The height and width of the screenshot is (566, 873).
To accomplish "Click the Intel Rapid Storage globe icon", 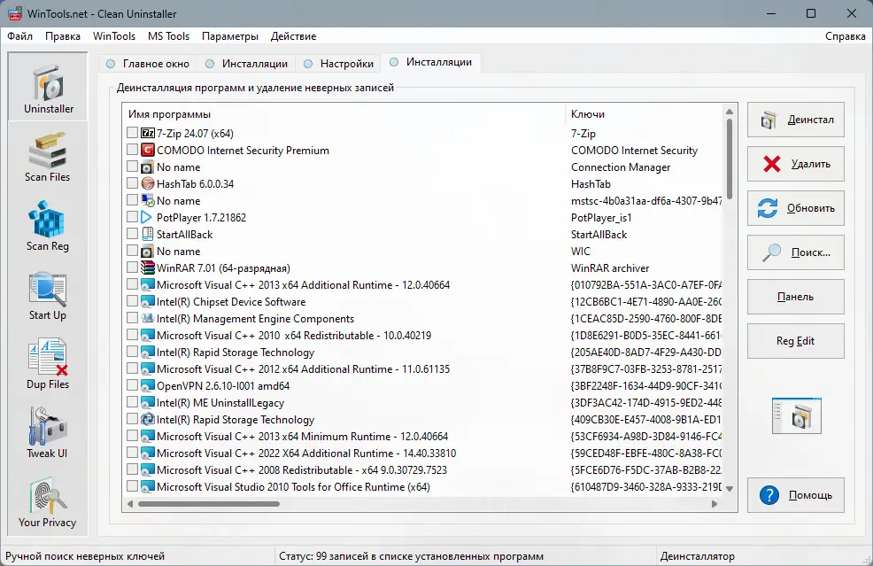I will pos(148,419).
